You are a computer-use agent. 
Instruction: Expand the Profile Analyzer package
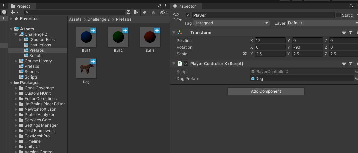click(16, 115)
